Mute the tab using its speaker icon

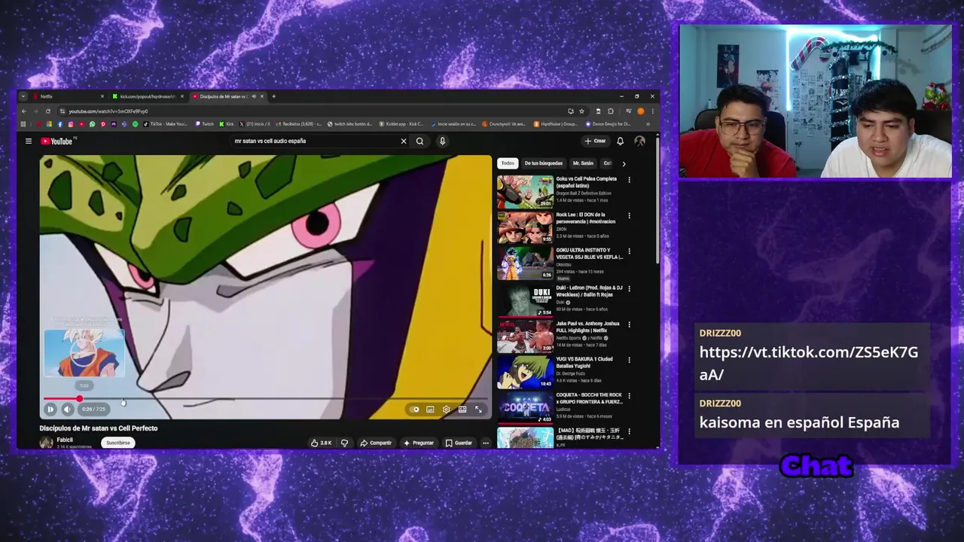(254, 96)
